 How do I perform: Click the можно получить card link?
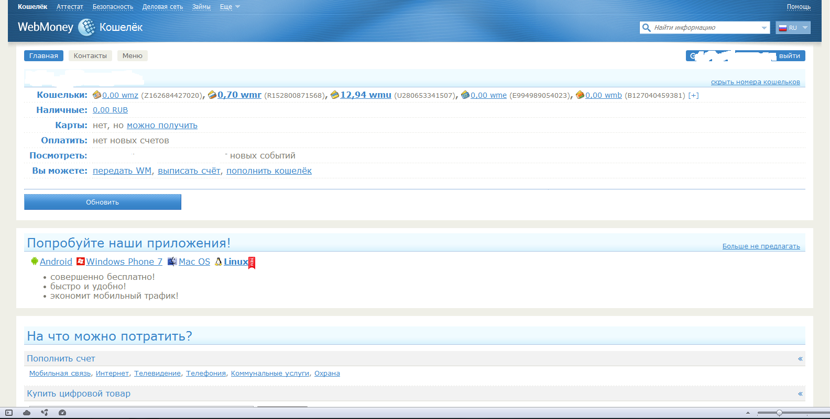[162, 126]
